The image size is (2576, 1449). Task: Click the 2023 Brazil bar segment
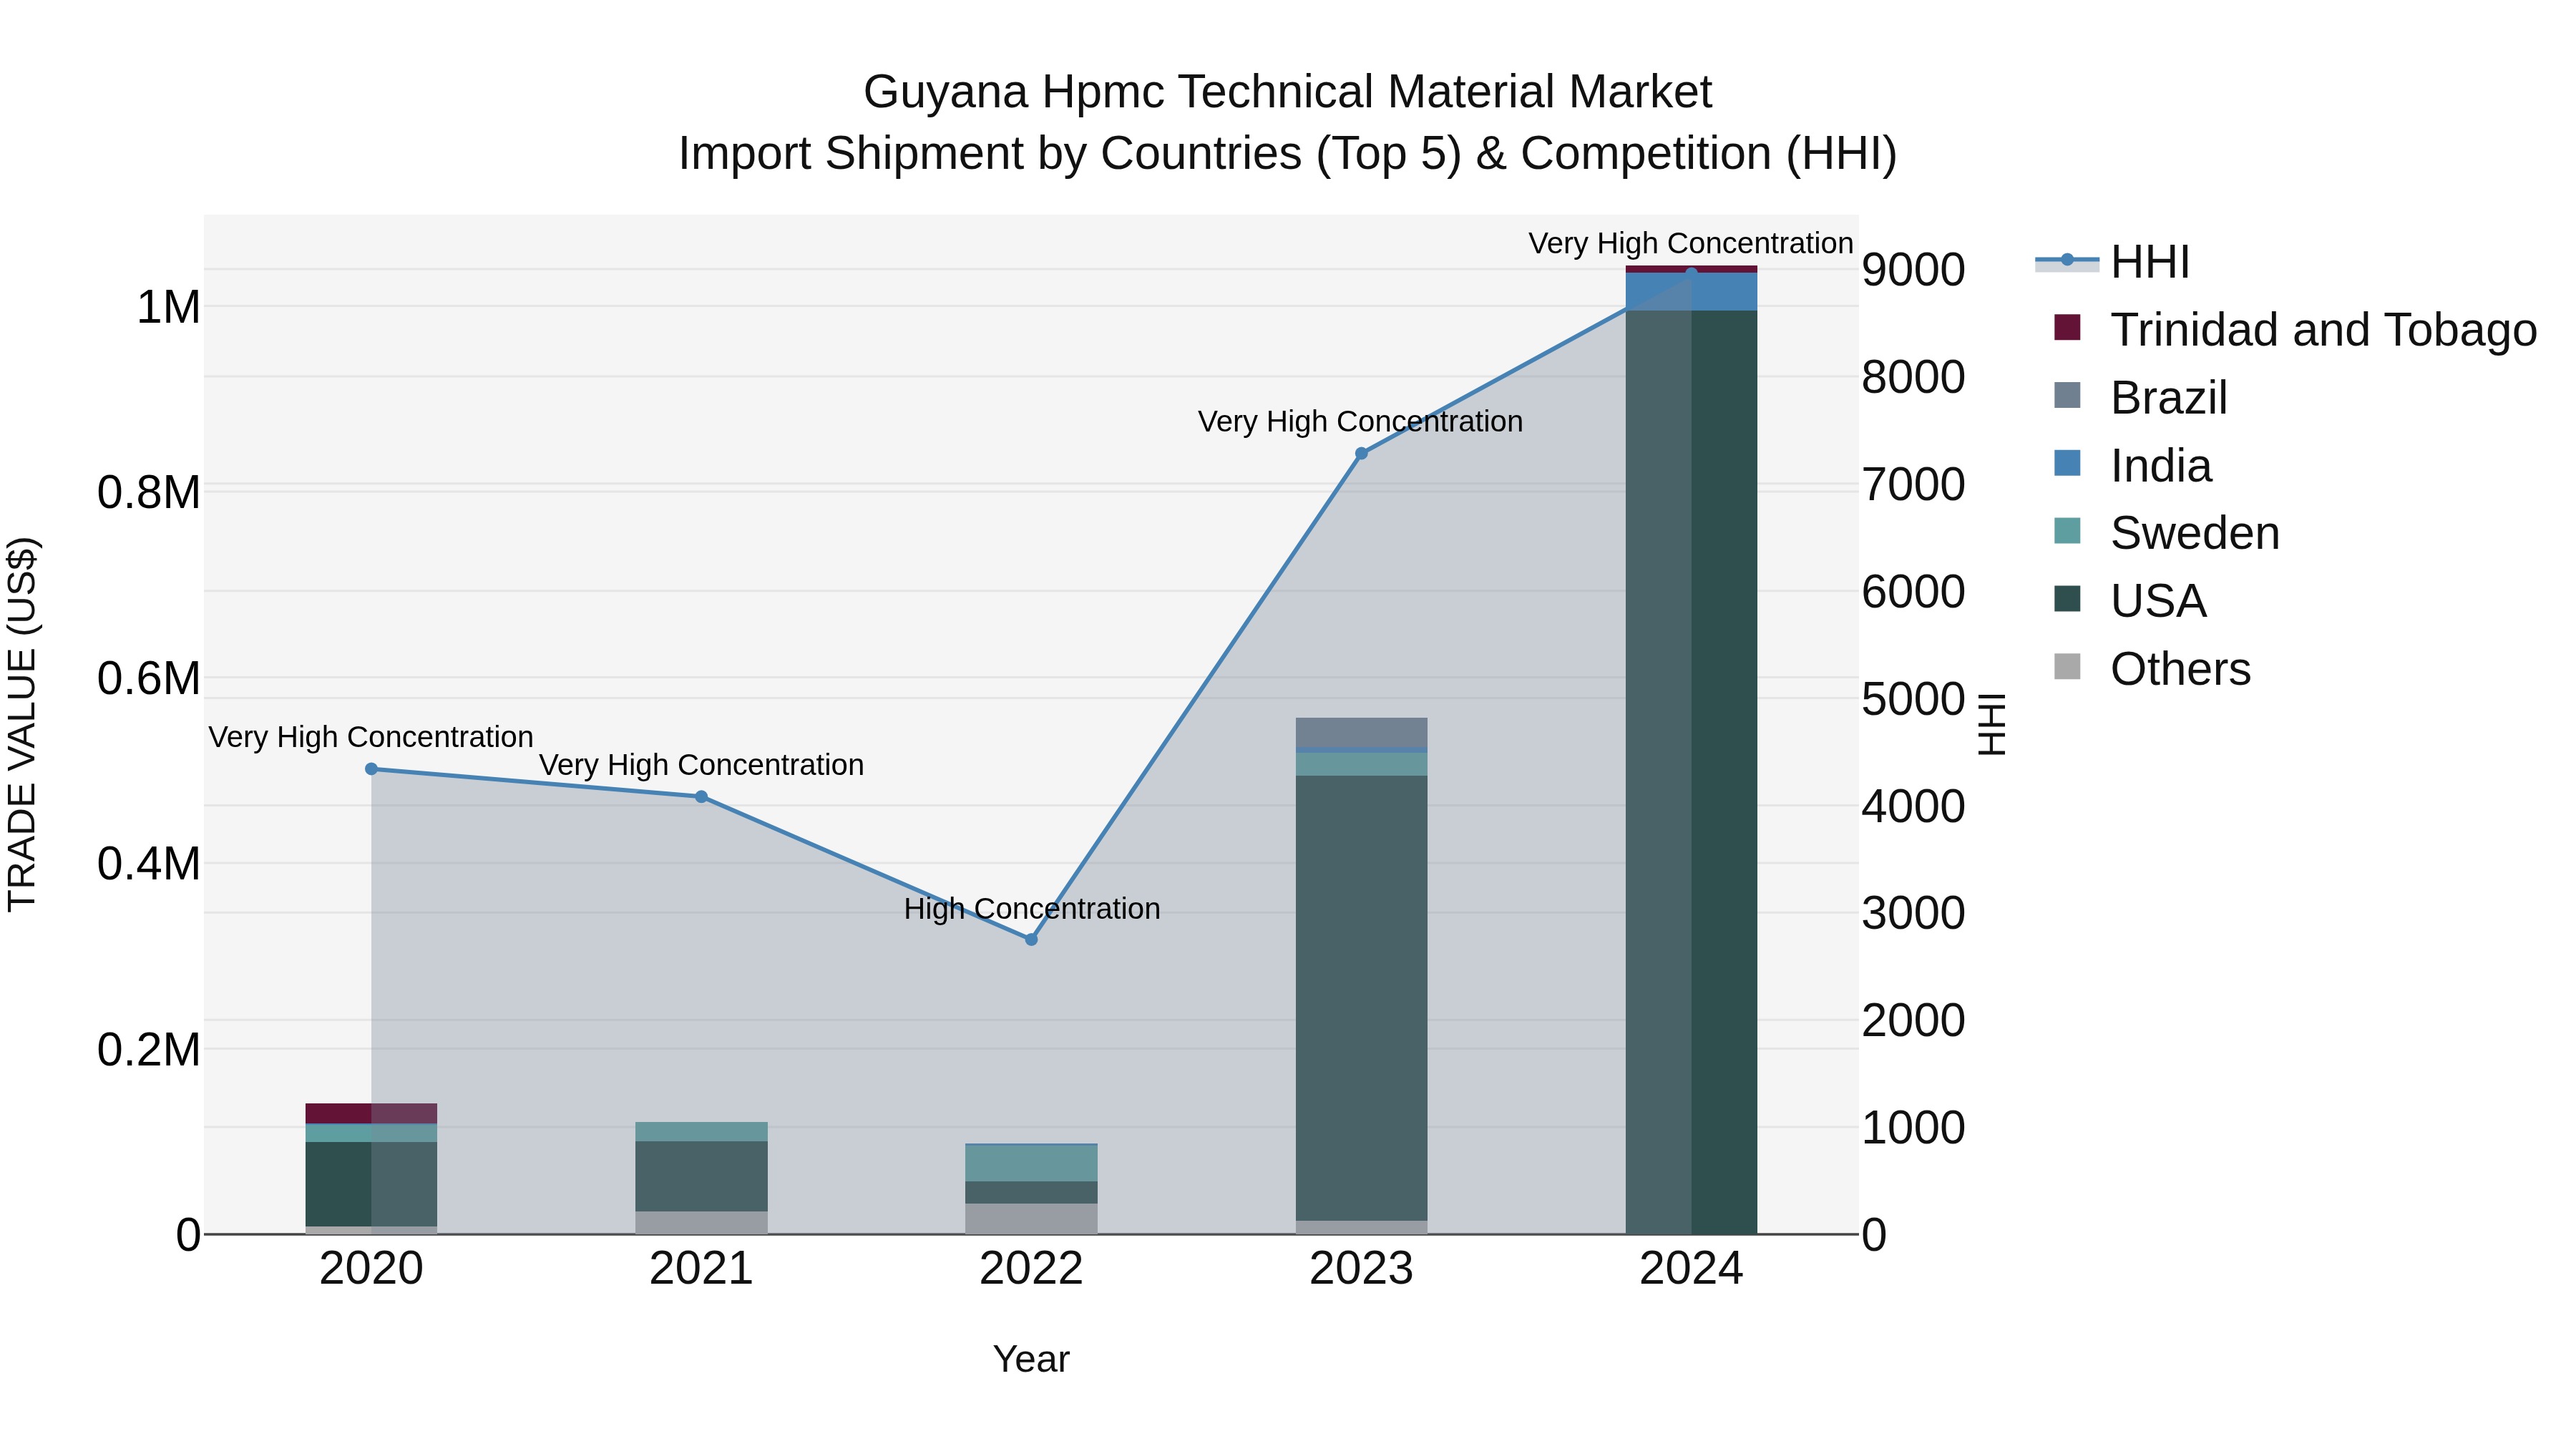(x=1361, y=732)
